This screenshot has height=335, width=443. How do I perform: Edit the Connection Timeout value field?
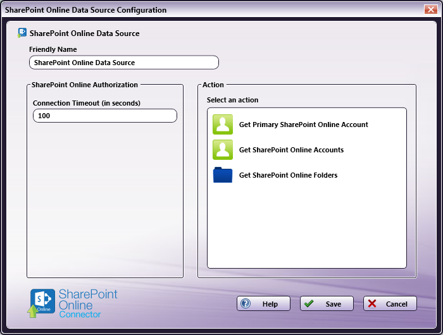[x=105, y=116]
